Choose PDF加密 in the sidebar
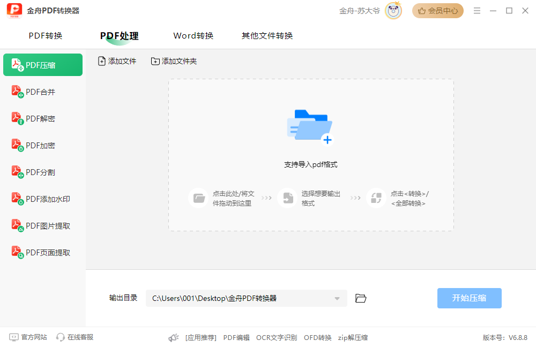 [41, 146]
